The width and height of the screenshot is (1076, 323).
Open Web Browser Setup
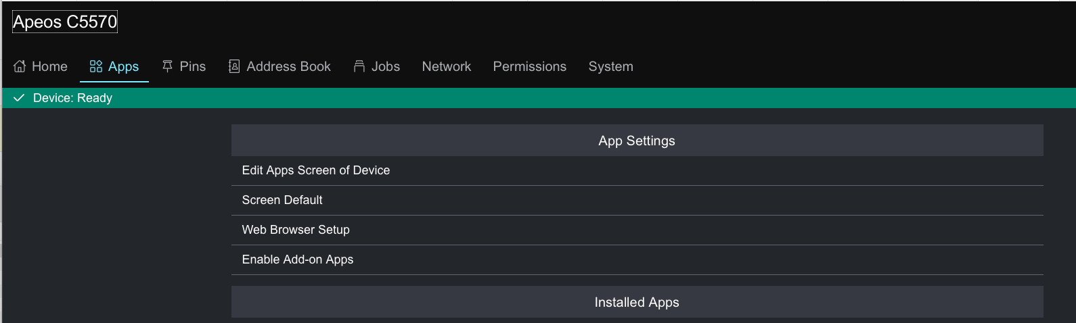tap(296, 230)
